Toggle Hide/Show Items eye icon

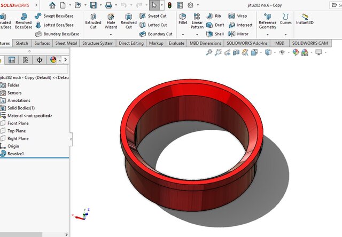(x=282, y=52)
